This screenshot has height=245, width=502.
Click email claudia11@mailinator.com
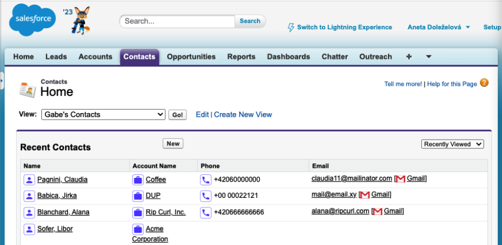[352, 178]
